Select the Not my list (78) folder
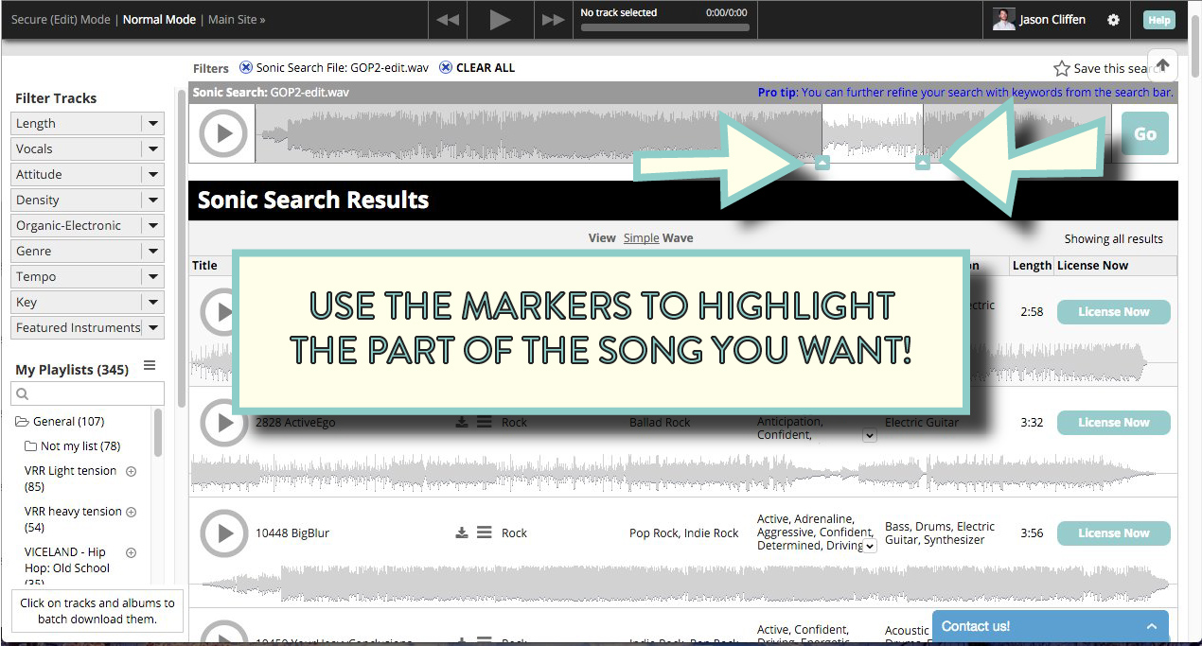Screen dimensions: 1202x646 [73, 445]
